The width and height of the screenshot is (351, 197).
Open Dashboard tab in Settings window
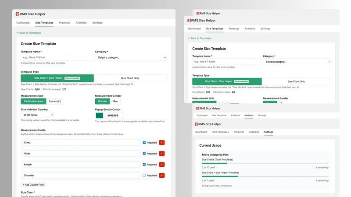[201, 132]
